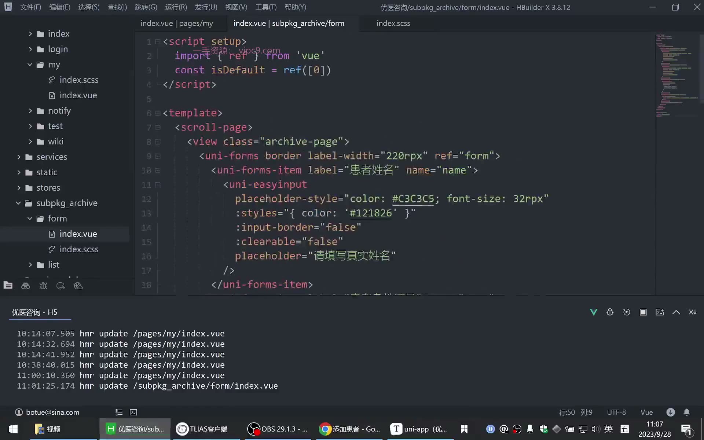
Task: Clear console with the X-arrow icon
Action: pyautogui.click(x=693, y=312)
